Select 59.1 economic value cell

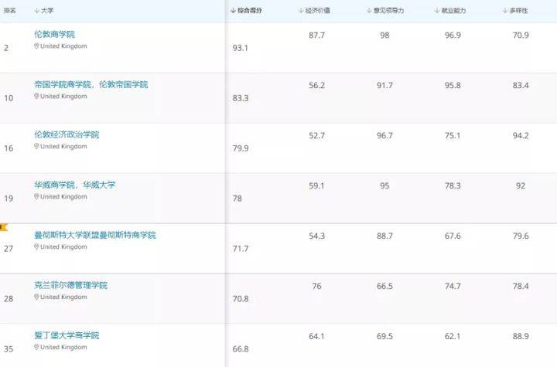click(x=316, y=185)
